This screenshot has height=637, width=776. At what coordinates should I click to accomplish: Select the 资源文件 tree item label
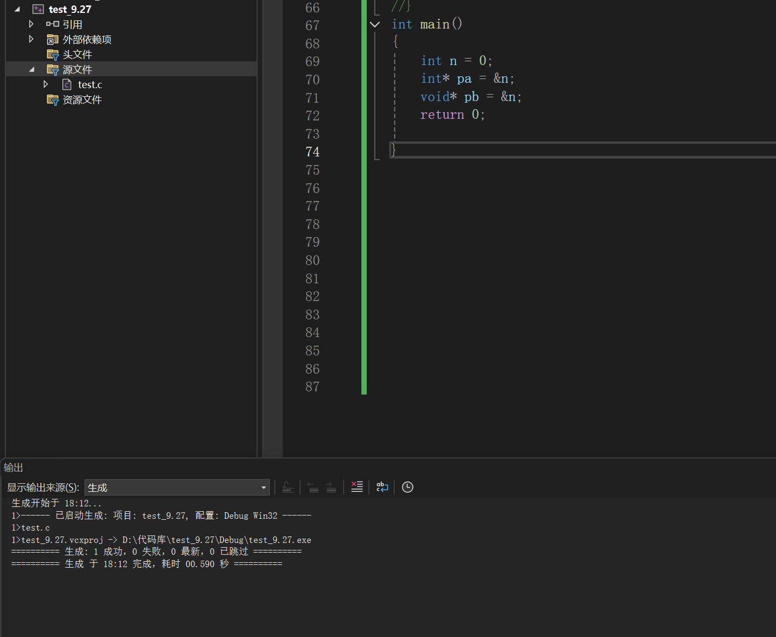point(82,100)
